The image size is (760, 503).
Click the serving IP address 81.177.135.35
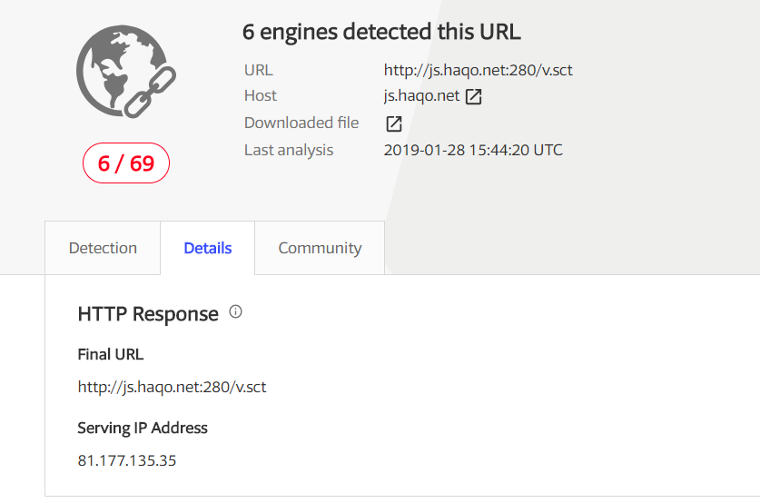tap(127, 460)
